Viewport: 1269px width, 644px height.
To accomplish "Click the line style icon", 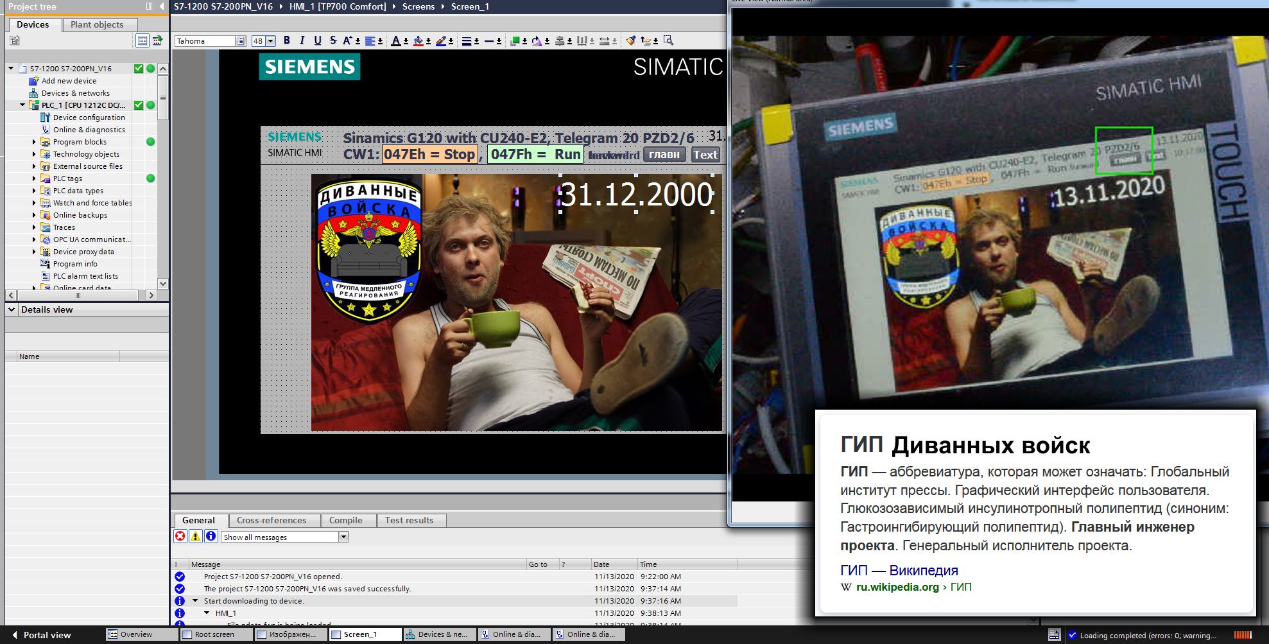I will pos(489,40).
